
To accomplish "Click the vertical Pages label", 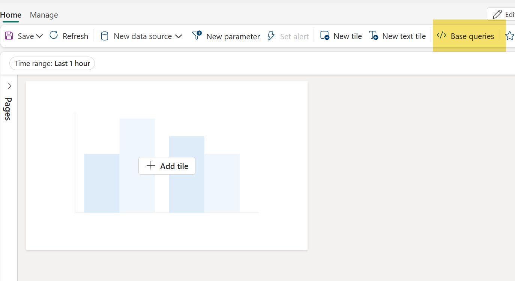I will tap(8, 109).
